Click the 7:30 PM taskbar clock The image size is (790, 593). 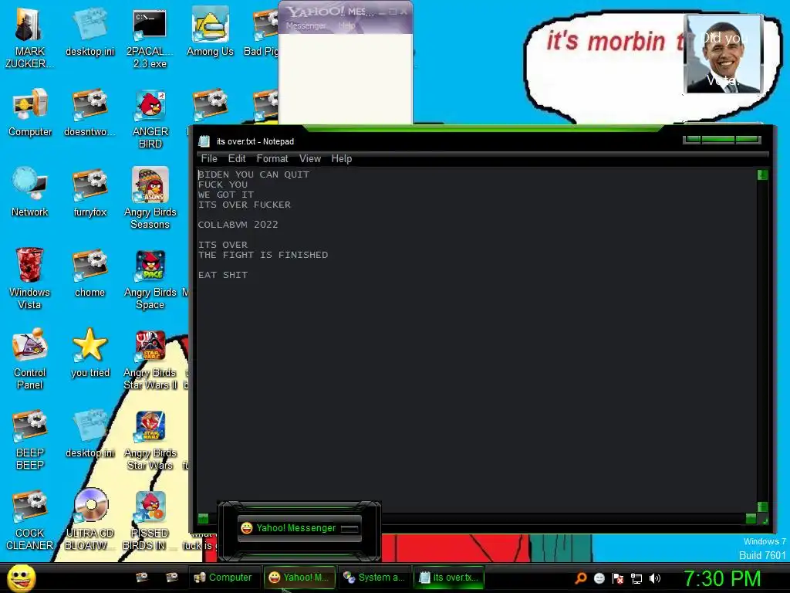point(722,578)
